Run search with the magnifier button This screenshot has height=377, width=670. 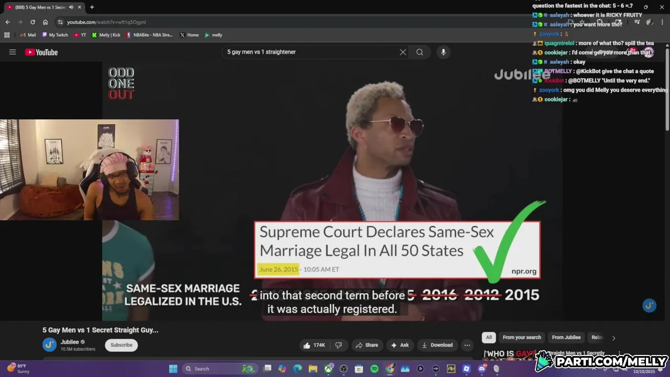420,52
